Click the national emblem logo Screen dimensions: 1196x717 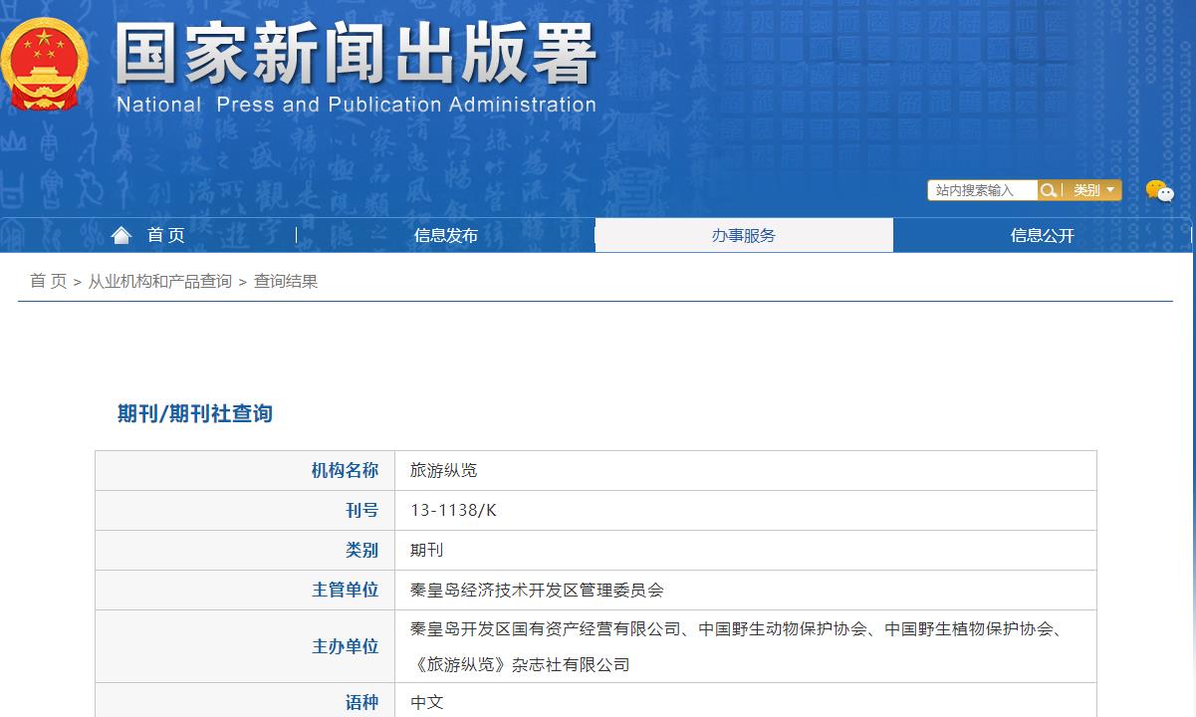click(x=45, y=64)
